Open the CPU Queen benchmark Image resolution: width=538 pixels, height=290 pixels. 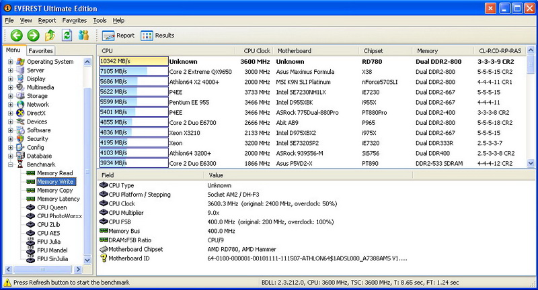52,207
